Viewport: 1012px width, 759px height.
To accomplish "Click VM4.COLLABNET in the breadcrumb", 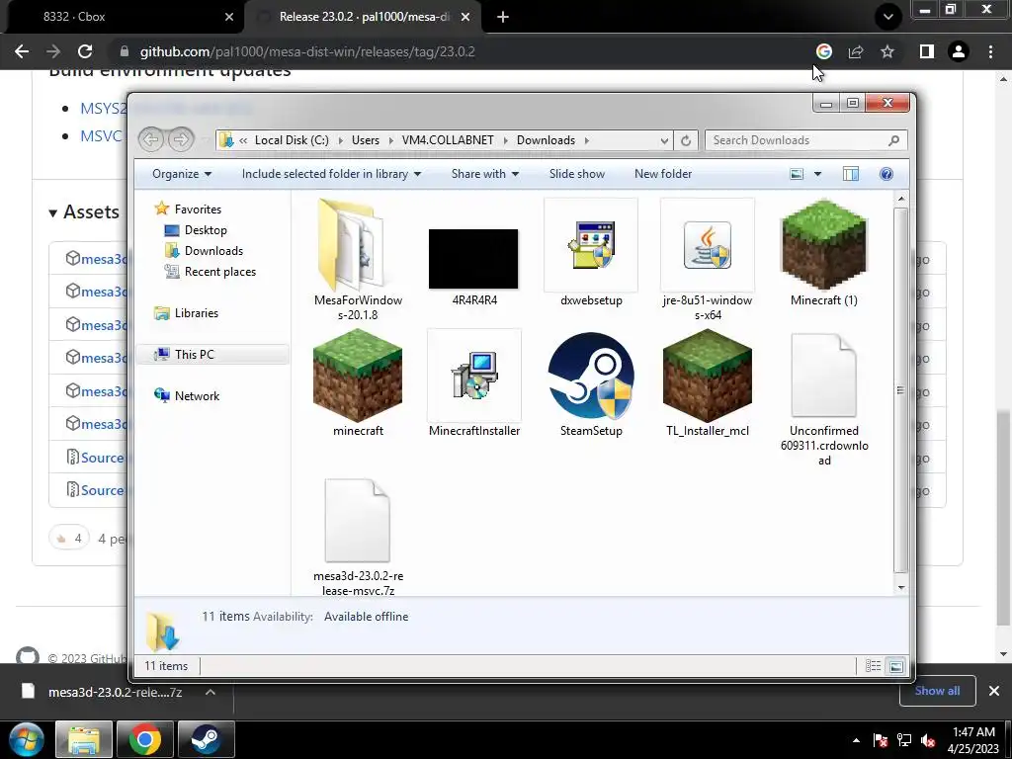I will click(448, 140).
